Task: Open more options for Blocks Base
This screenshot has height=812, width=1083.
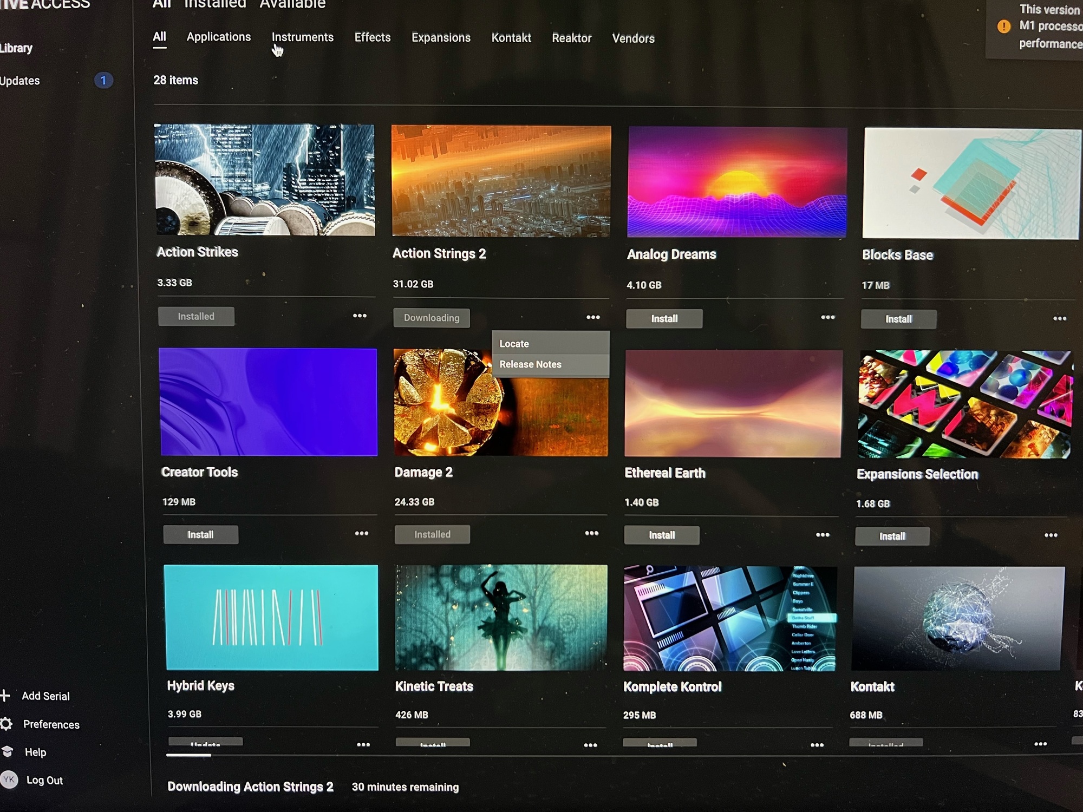Action: coord(1059,318)
